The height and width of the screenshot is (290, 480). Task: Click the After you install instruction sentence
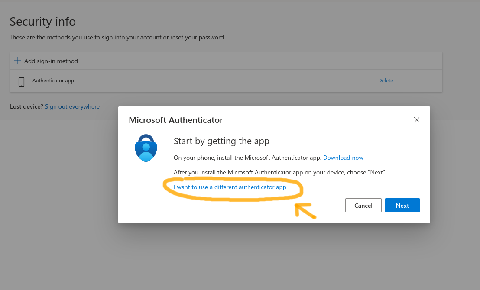[280, 172]
